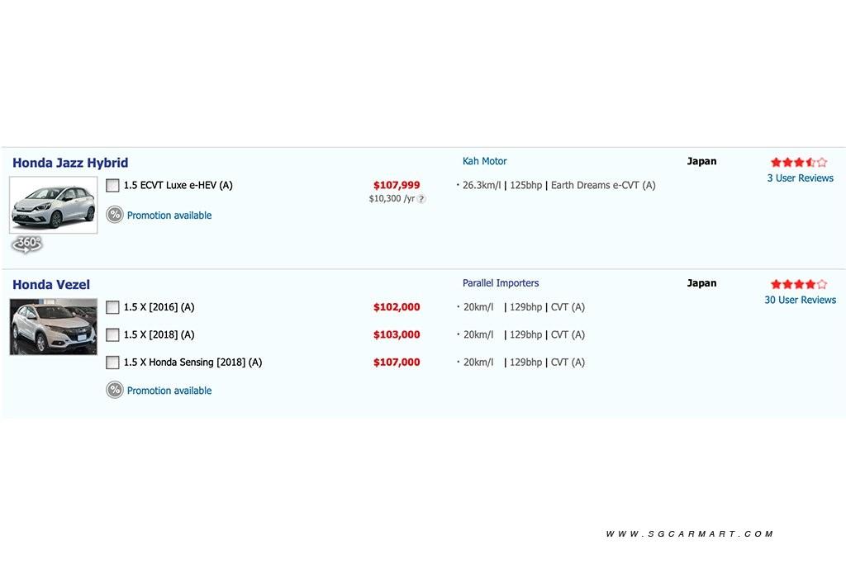The height and width of the screenshot is (564, 846).
Task: Open the 3 User Reviews link
Action: pos(800,178)
